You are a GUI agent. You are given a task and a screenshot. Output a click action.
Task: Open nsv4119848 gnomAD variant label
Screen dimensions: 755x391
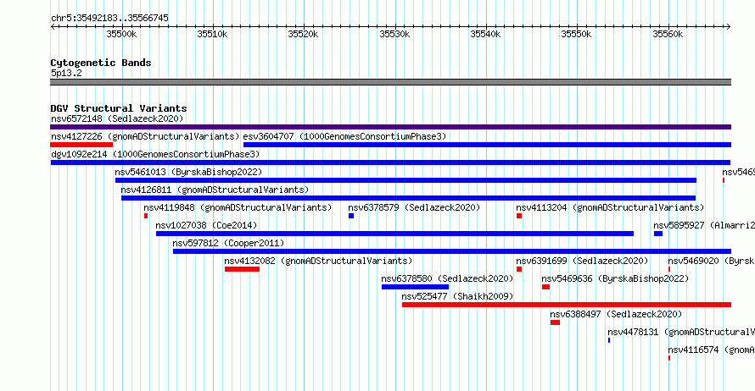(238, 207)
